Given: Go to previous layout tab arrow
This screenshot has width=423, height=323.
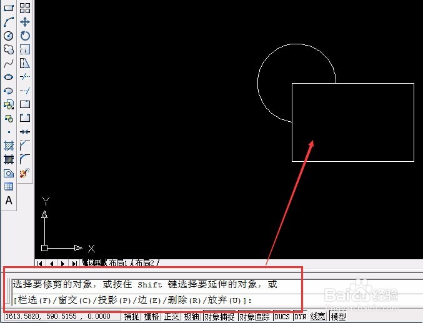Looking at the screenshot, I should pos(51,264).
